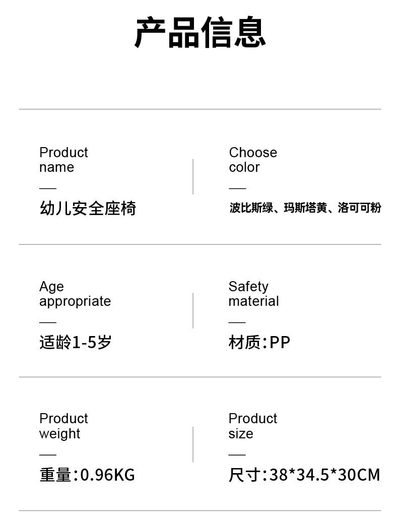
Task: Click the short dash under Product name
Action: click(48, 188)
